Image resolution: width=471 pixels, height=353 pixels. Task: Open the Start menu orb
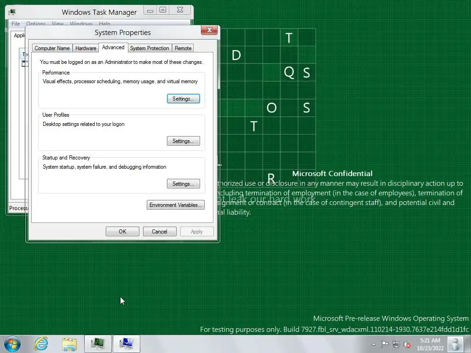tap(12, 344)
